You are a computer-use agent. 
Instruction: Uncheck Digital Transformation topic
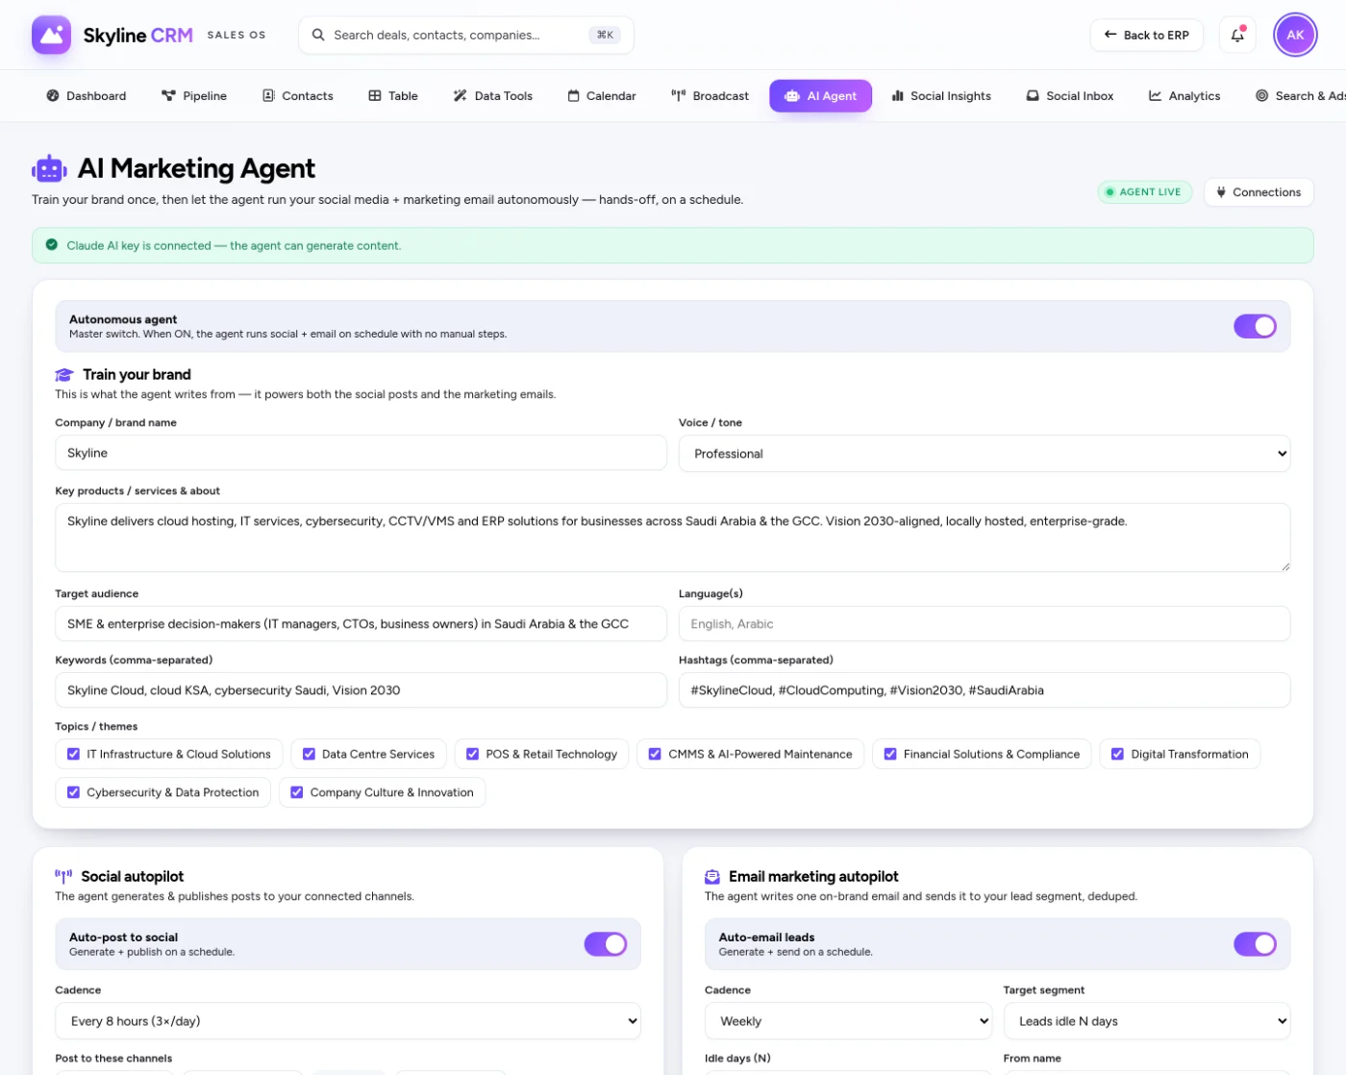click(x=1117, y=754)
